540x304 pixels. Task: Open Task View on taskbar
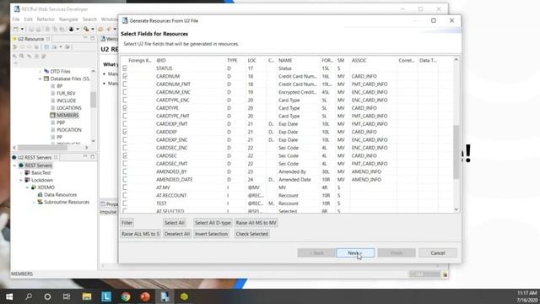pos(67,296)
